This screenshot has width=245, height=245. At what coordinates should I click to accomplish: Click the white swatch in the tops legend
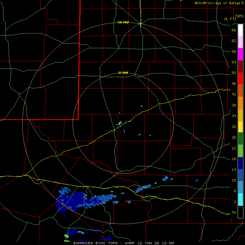click(240, 30)
